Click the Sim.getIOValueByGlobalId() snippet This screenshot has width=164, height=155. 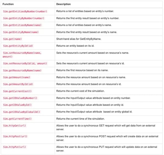[21, 112]
